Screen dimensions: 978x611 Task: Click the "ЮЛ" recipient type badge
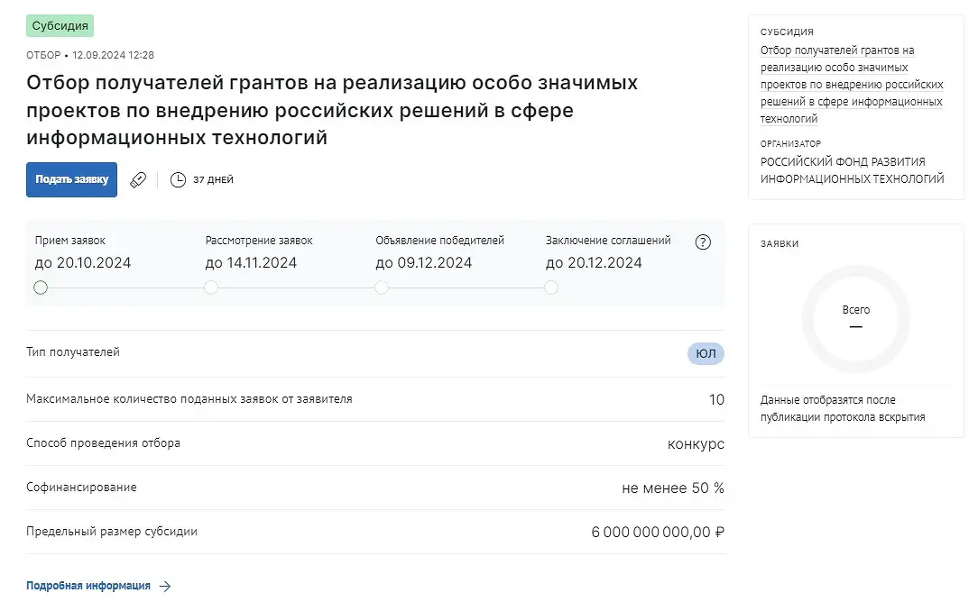click(x=706, y=353)
